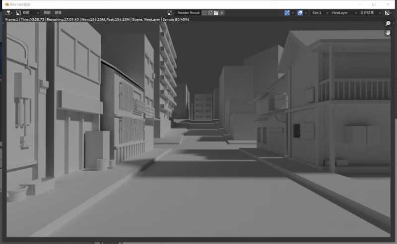This screenshot has width=397, height=244.
Task: Open the Slot 1 dropdown
Action: pos(319,12)
